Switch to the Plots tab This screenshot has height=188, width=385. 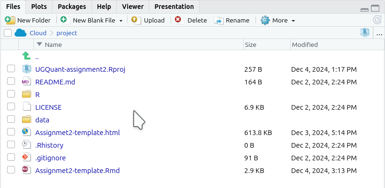click(39, 7)
